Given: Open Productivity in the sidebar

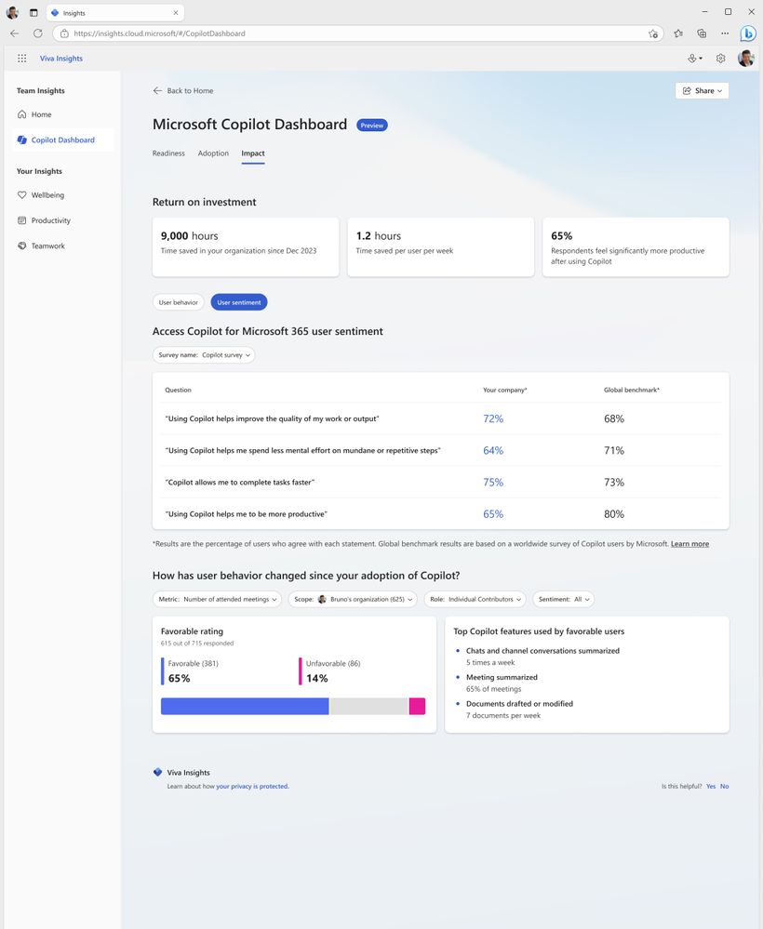Looking at the screenshot, I should point(50,220).
